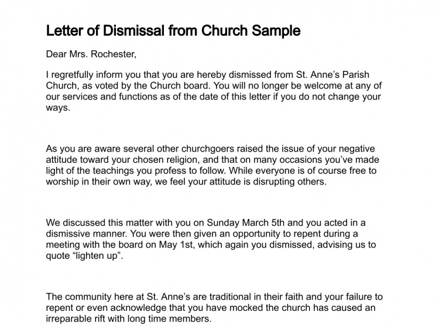Viewport: 439px width, 329px height.
Task: Click 'Sunday March 5th' in third paragraph
Action: tap(245, 223)
